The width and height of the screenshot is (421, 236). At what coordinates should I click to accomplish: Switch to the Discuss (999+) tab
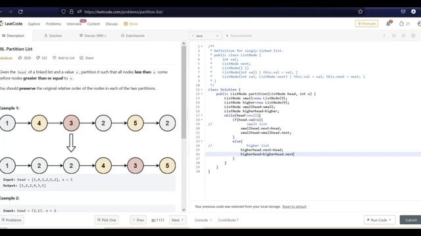coord(93,35)
